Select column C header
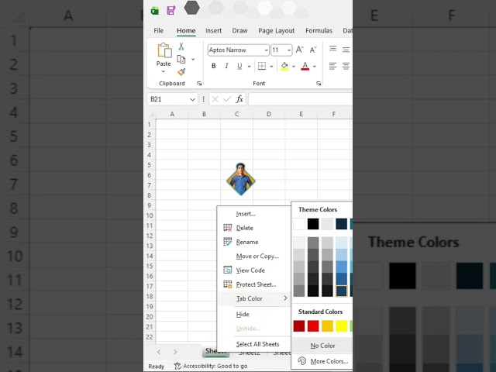The height and width of the screenshot is (372, 496). pyautogui.click(x=236, y=114)
